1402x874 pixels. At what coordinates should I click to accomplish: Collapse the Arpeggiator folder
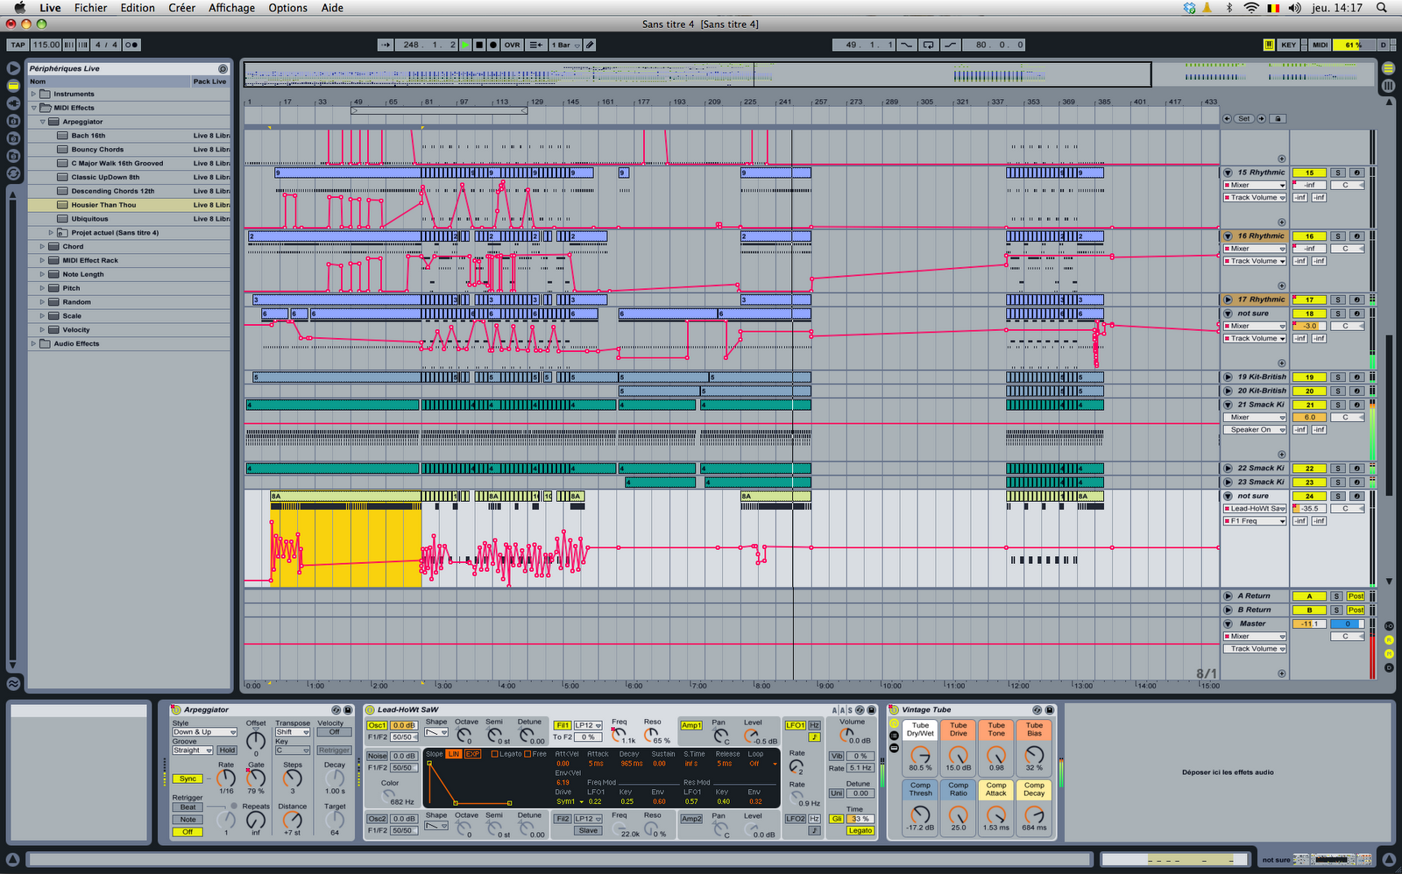[43, 122]
